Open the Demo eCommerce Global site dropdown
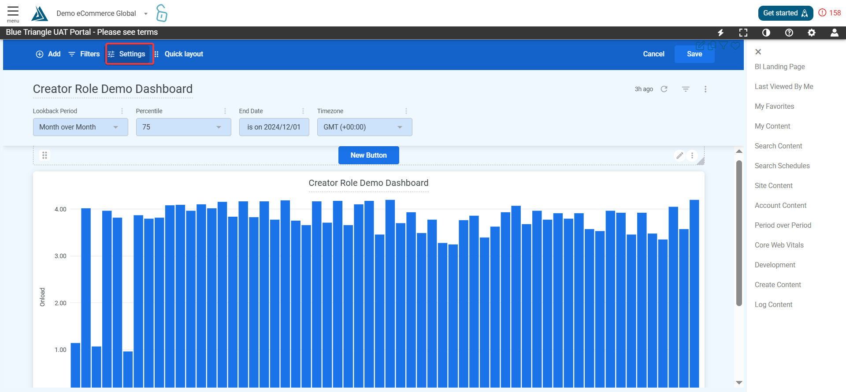This screenshot has height=392, width=846. coord(102,14)
